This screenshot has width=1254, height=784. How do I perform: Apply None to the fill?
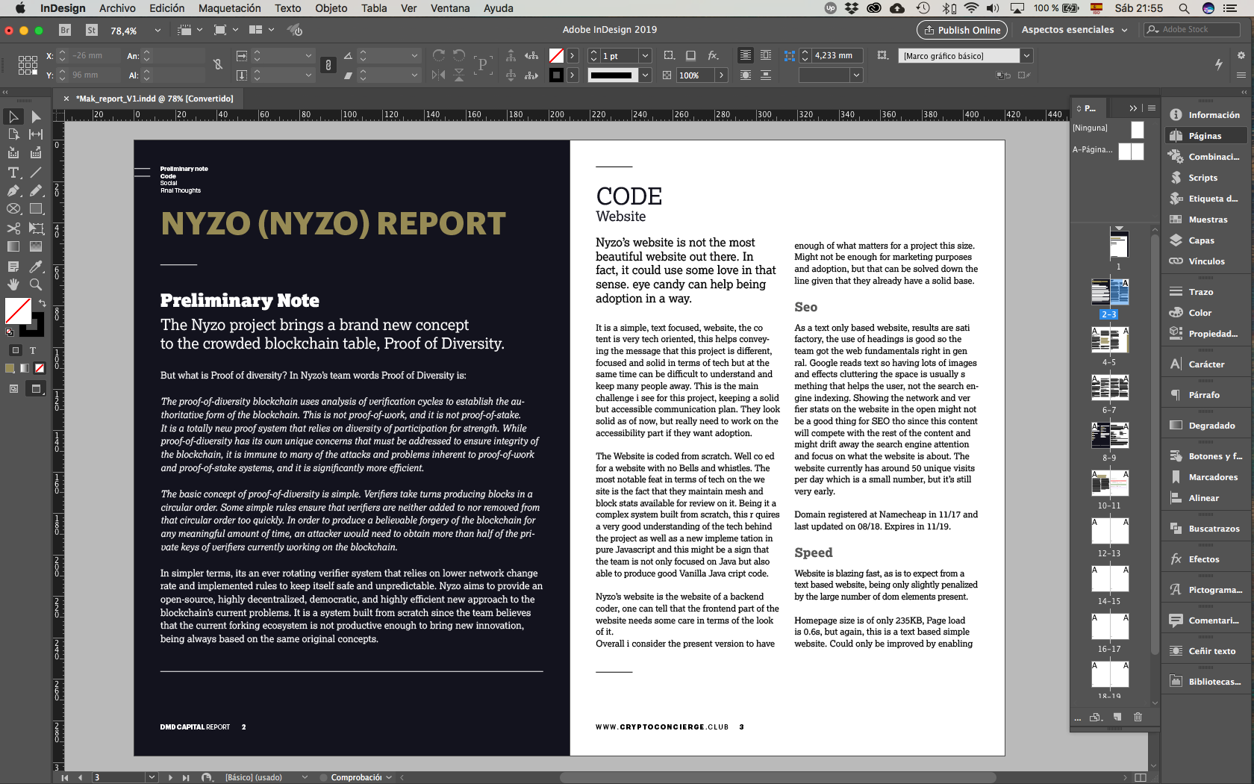pyautogui.click(x=40, y=368)
